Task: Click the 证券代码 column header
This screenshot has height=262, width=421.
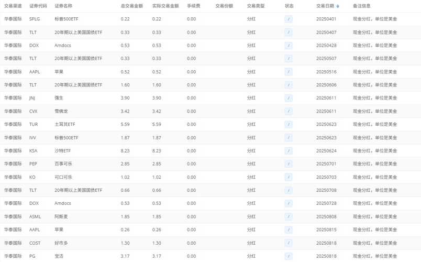Action: (38, 6)
